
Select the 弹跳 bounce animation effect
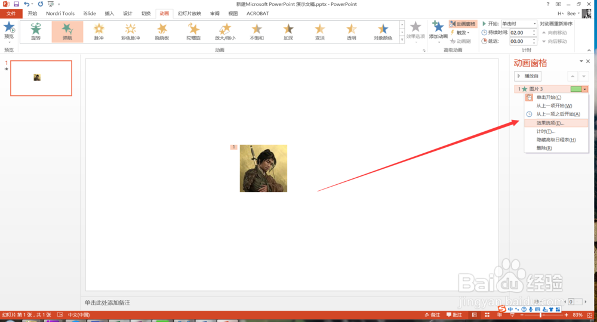(x=67, y=31)
